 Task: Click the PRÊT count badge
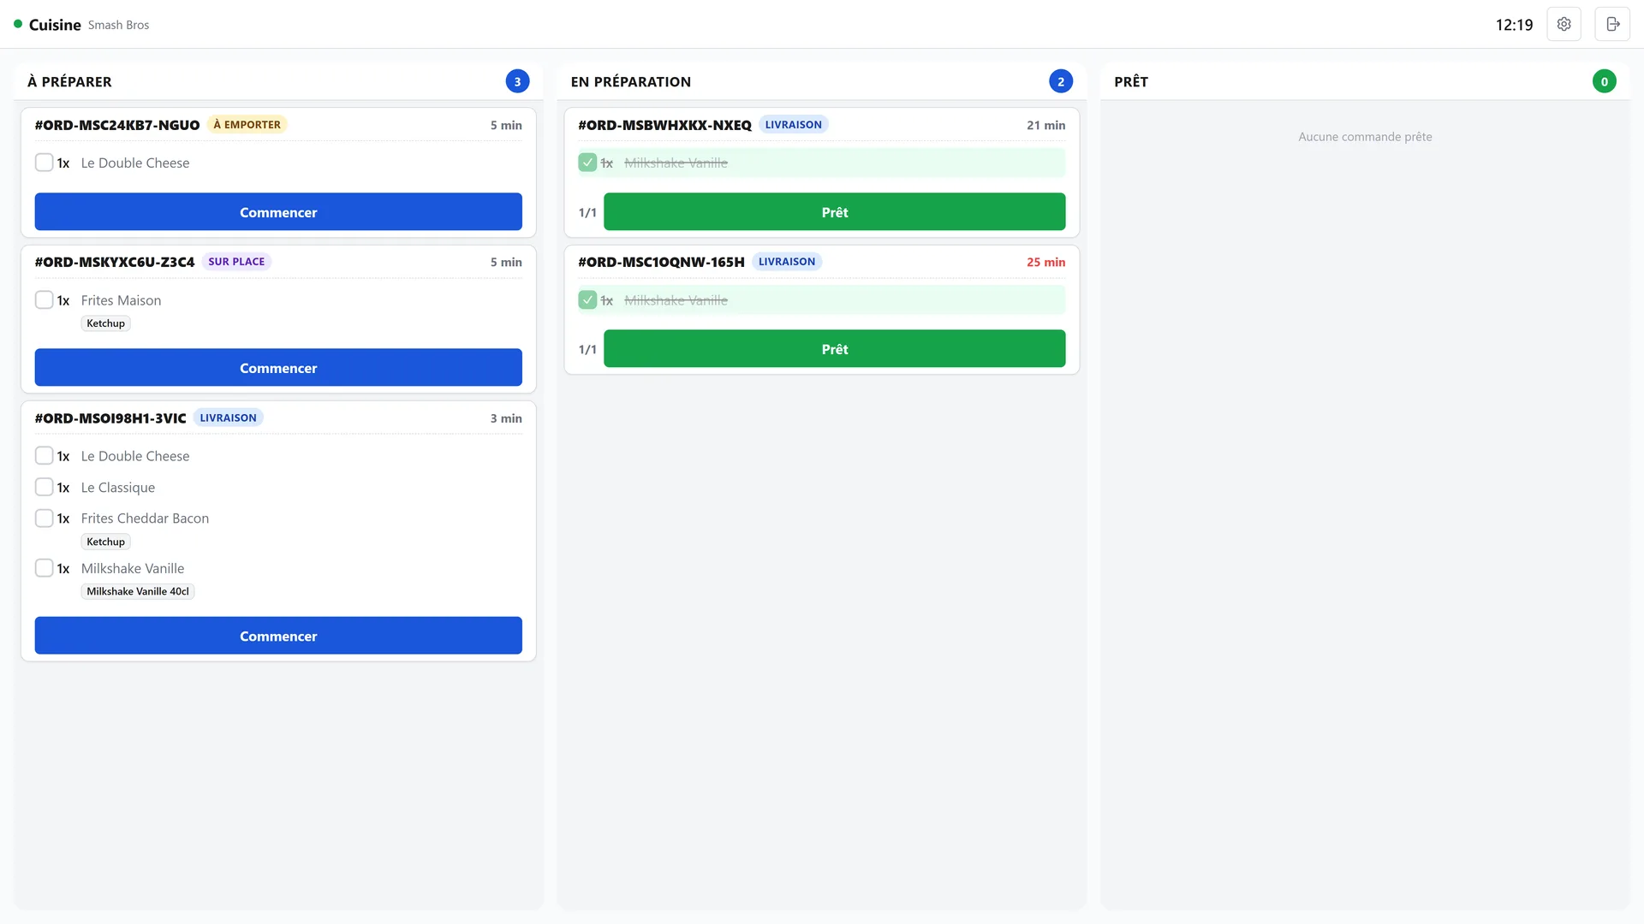1605,81
